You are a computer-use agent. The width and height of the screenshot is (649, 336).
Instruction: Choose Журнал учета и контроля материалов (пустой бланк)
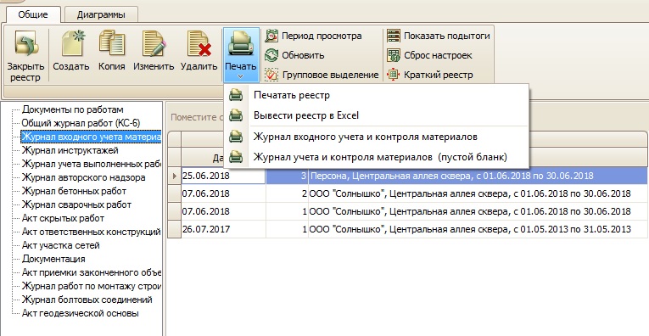click(376, 157)
